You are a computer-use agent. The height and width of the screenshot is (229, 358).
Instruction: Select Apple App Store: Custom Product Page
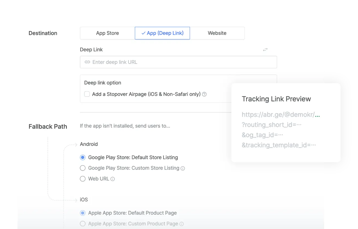[x=83, y=224]
